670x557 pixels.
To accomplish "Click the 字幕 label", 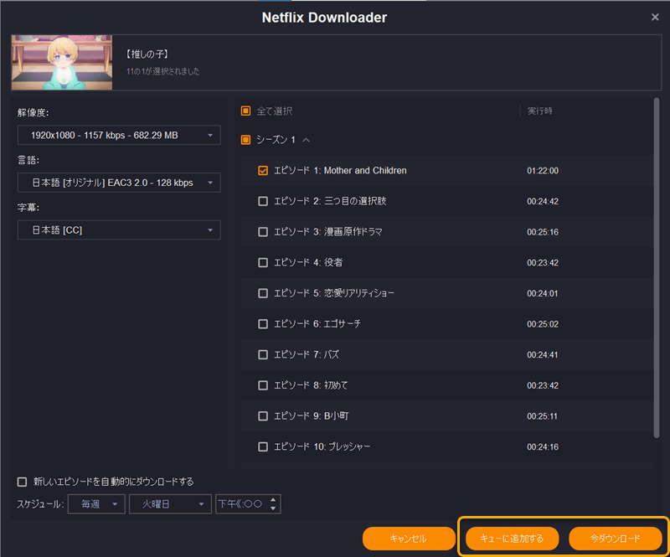I will tap(28, 208).
